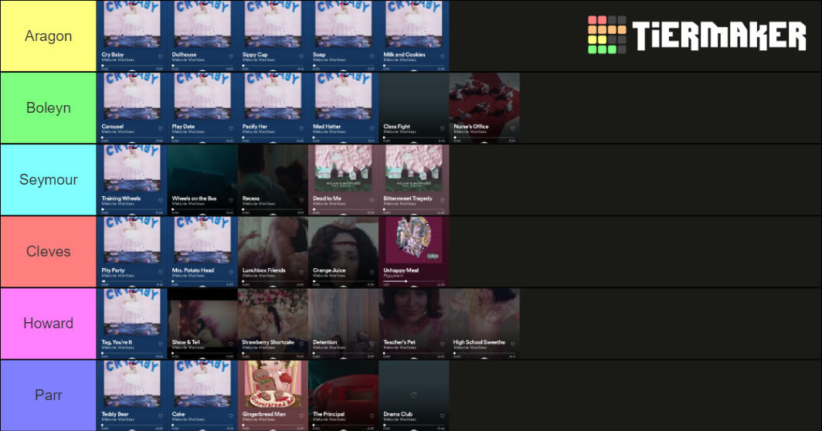Select the Gingerbread Man cover art
The width and height of the screenshot is (822, 431).
pos(273,385)
